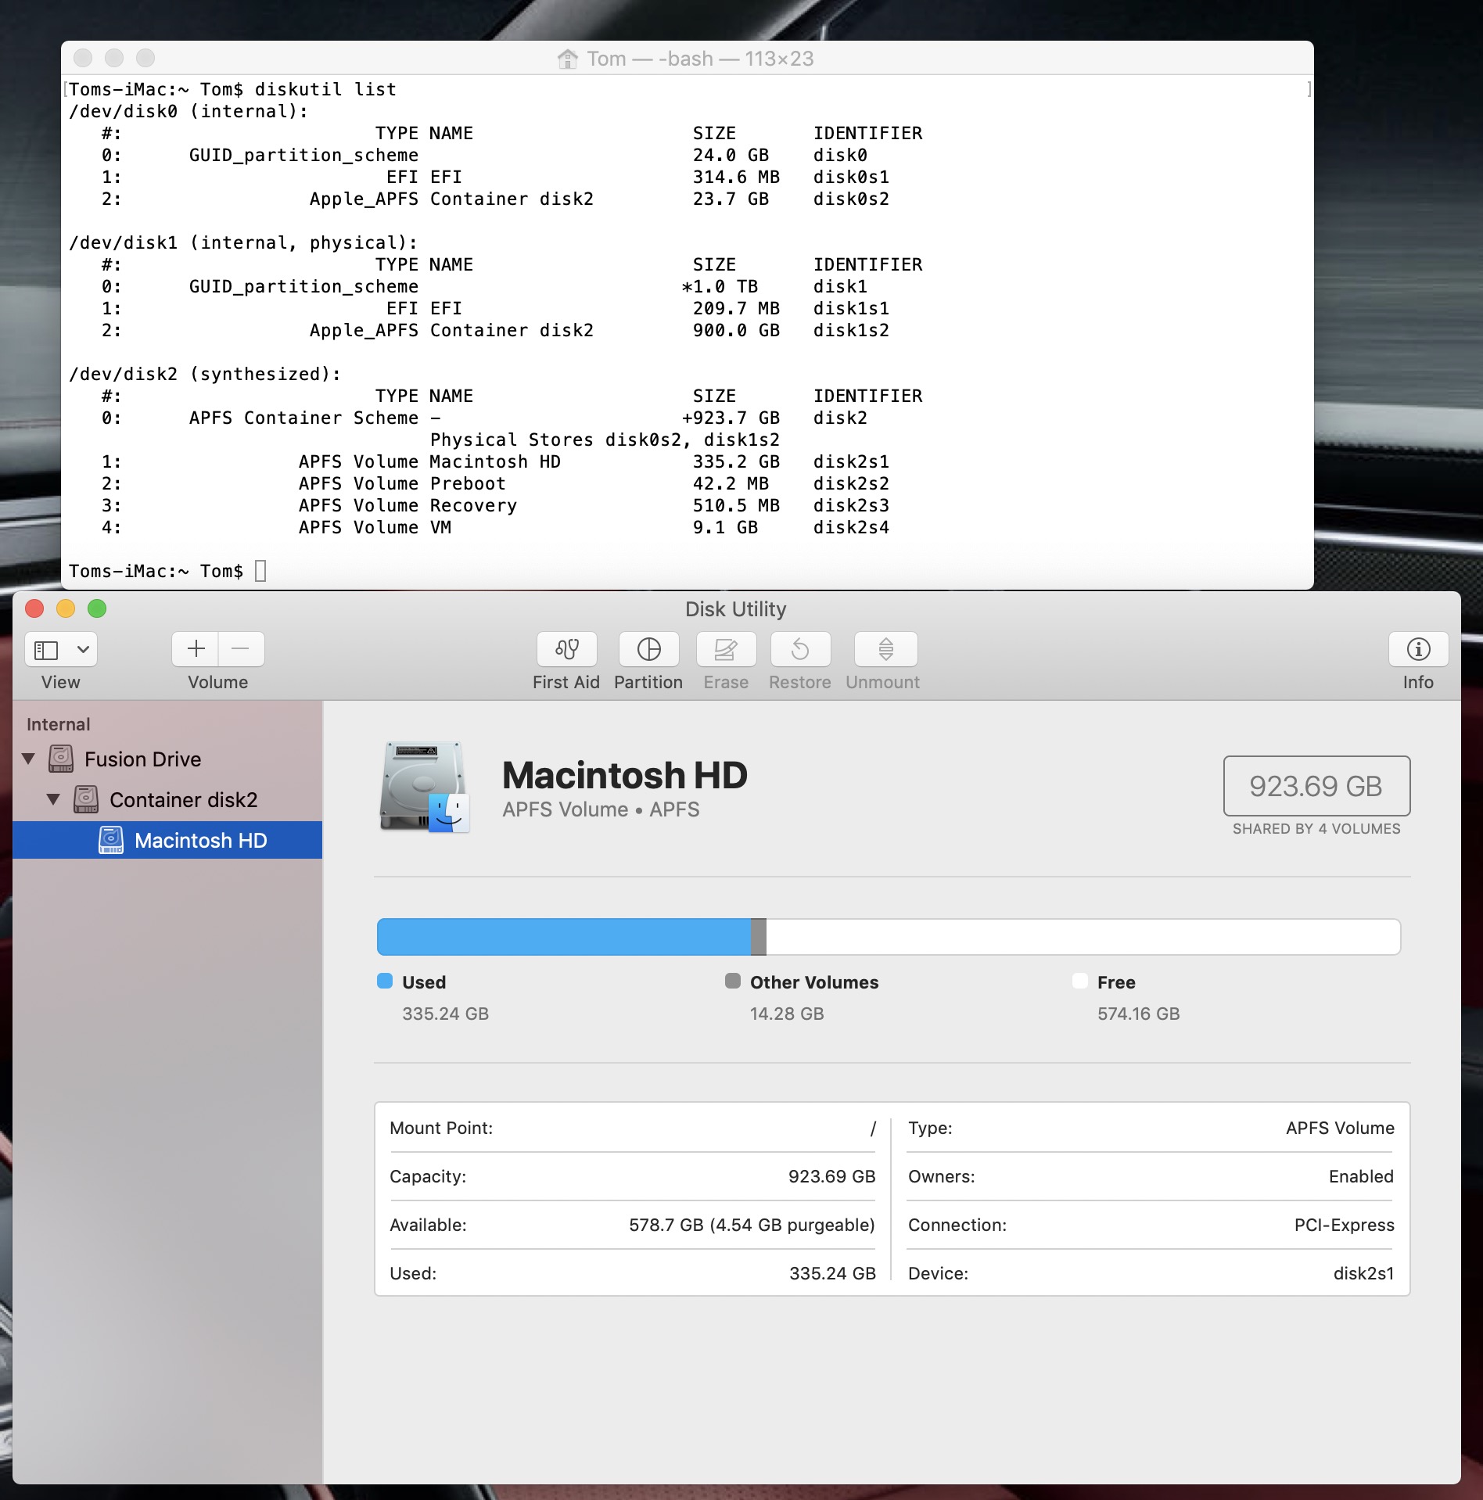Run First Aid on Macintosh HD

566,648
